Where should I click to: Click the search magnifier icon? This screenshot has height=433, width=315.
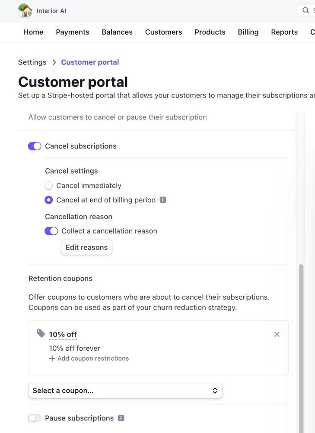pos(305,10)
